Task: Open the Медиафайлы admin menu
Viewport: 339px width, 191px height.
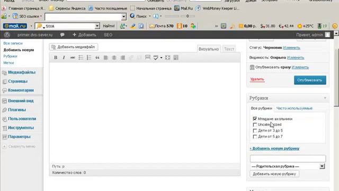Action: pos(22,72)
